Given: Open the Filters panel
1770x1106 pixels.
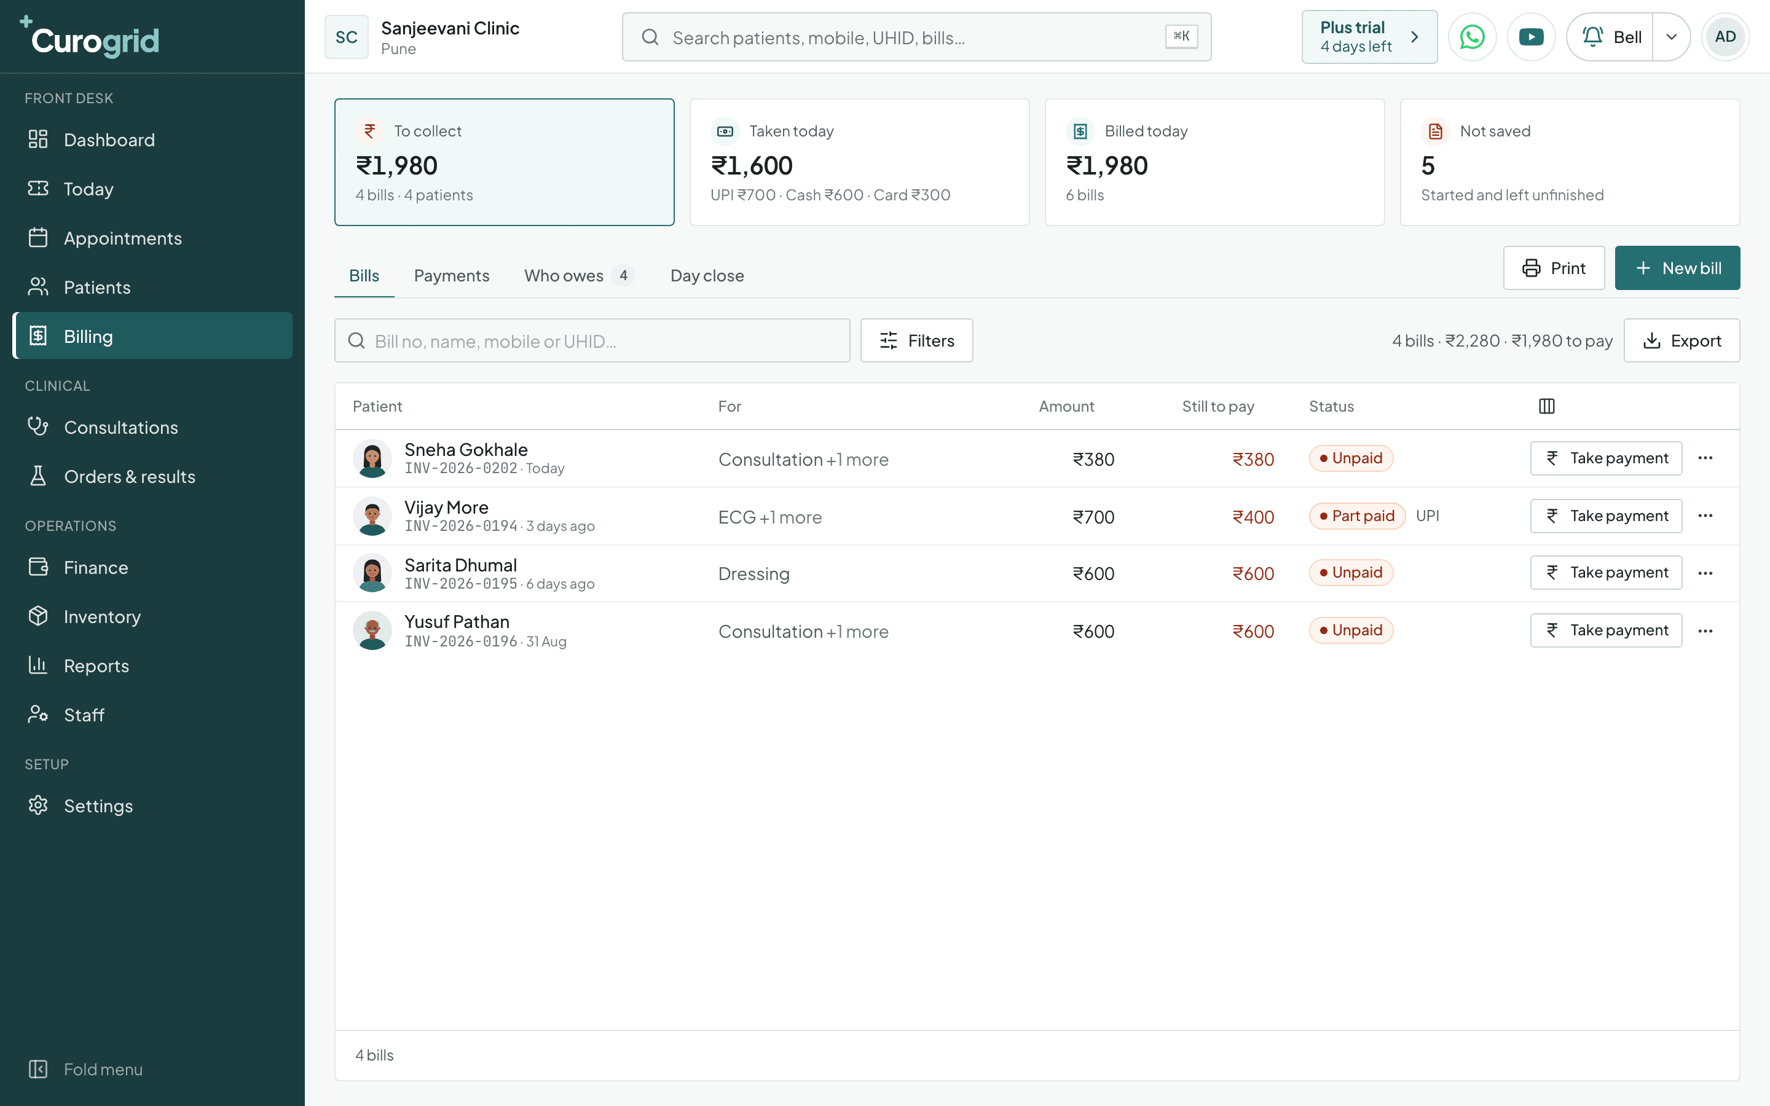Looking at the screenshot, I should (x=916, y=340).
